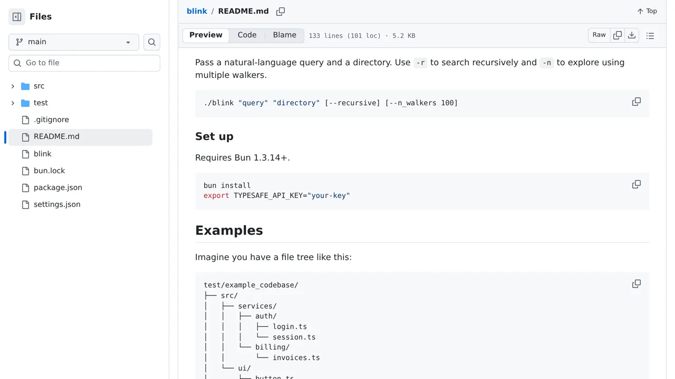Image resolution: width=675 pixels, height=379 pixels.
Task: Click the Files panel title
Action: coord(41,17)
